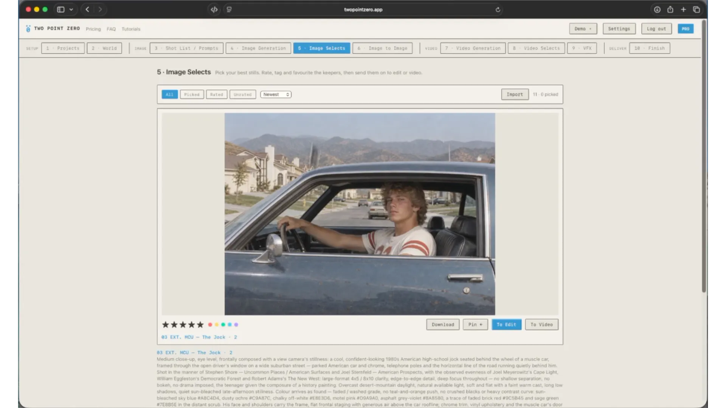Filter selects by Picked

192,94
